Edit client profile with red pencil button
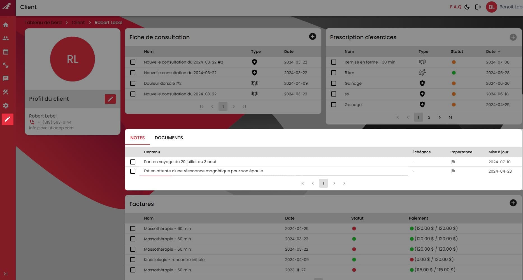The height and width of the screenshot is (280, 523). (x=110, y=99)
